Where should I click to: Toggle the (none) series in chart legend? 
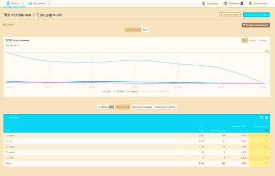click(x=119, y=91)
